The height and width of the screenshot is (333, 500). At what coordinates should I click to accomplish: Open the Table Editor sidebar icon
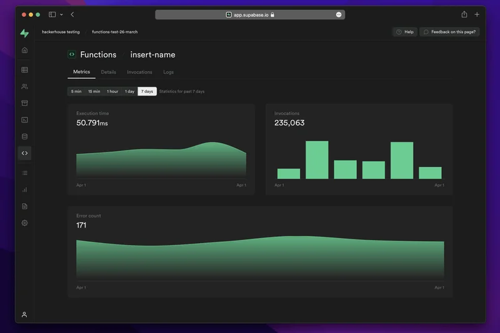[24, 70]
